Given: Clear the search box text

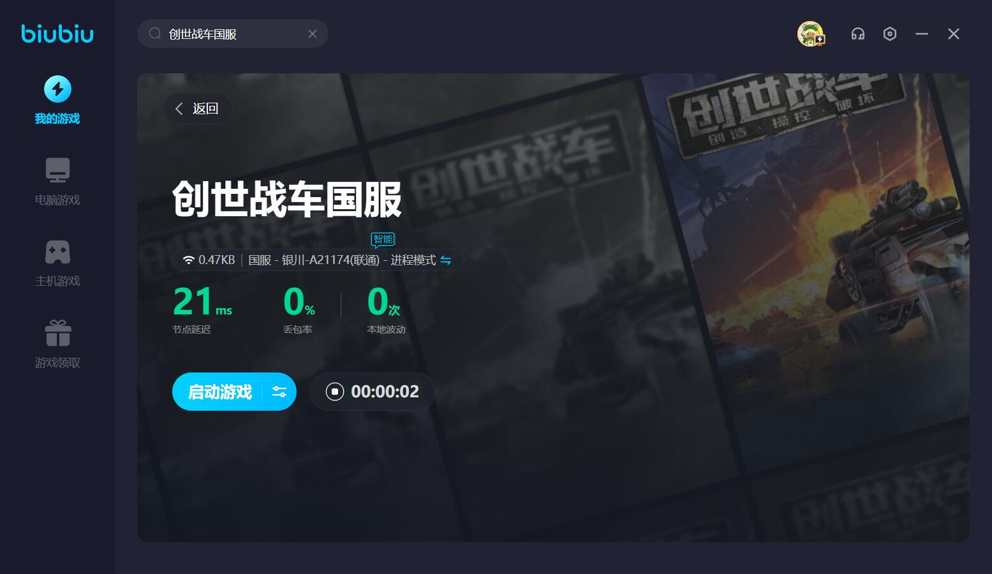Looking at the screenshot, I should (x=313, y=34).
